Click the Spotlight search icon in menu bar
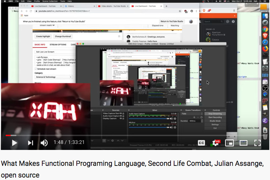 click(x=260, y=1)
